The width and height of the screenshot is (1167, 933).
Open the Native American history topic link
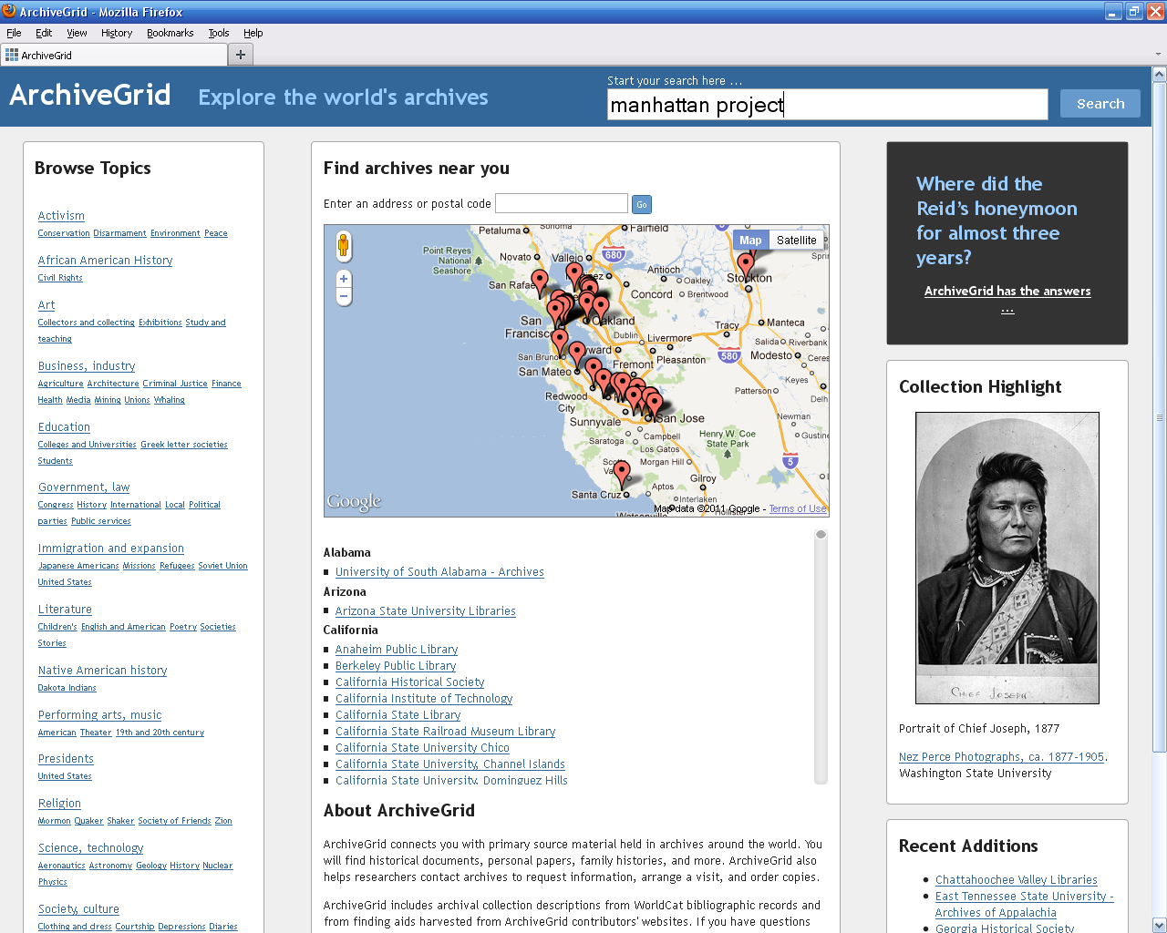(102, 671)
